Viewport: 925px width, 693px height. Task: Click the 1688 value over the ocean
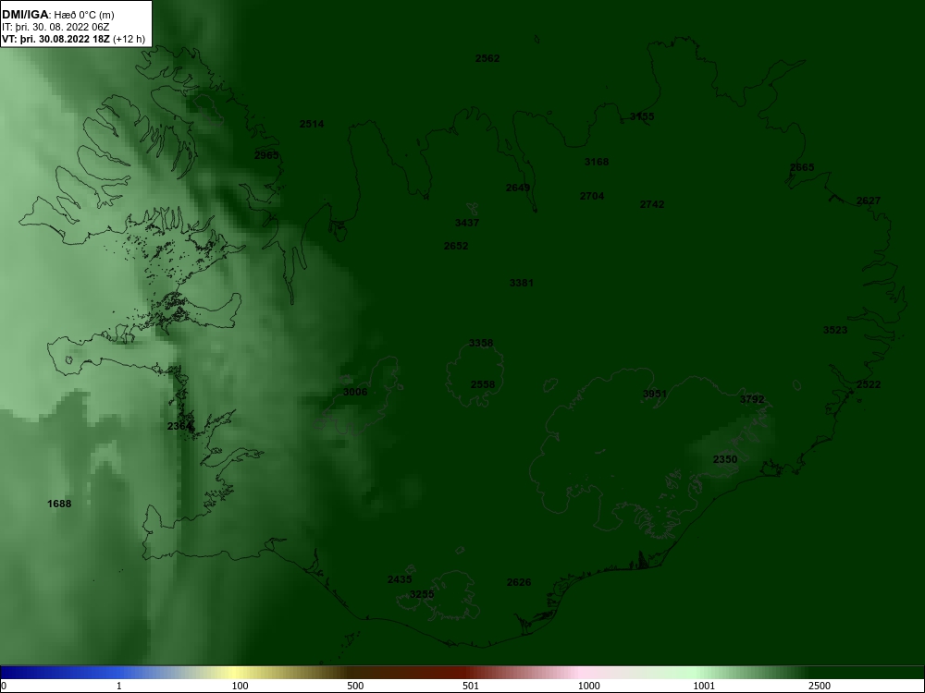click(59, 504)
